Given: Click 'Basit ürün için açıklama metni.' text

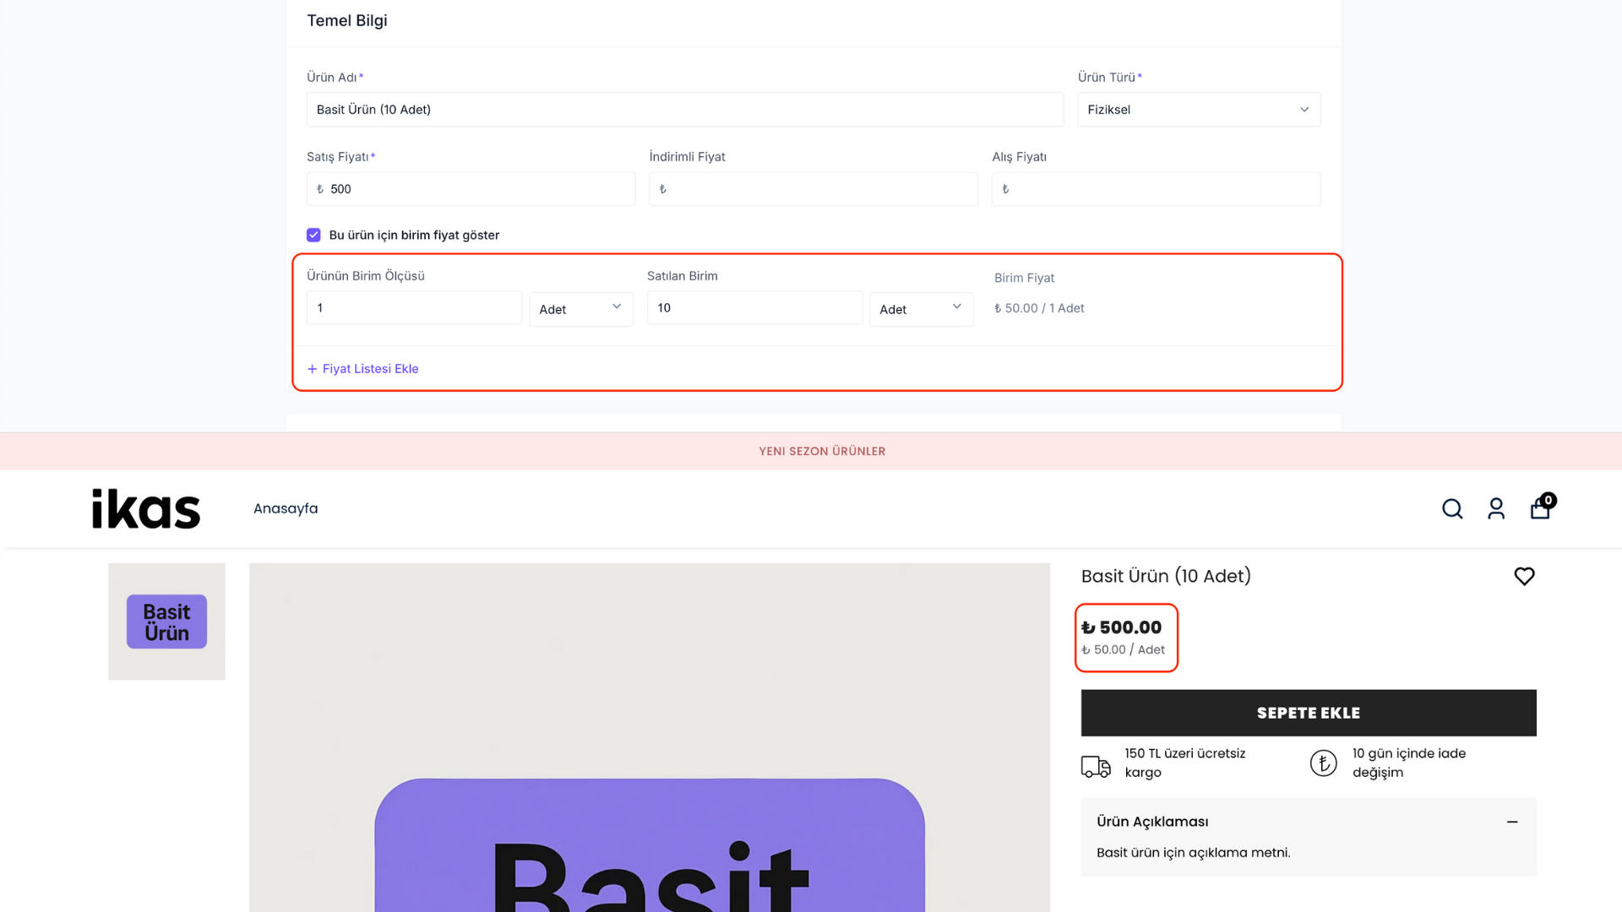Looking at the screenshot, I should point(1193,853).
